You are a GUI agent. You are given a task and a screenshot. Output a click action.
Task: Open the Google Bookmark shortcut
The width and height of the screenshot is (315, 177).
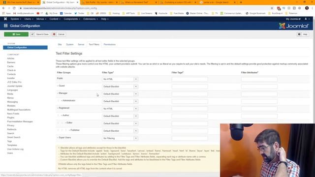255,13
